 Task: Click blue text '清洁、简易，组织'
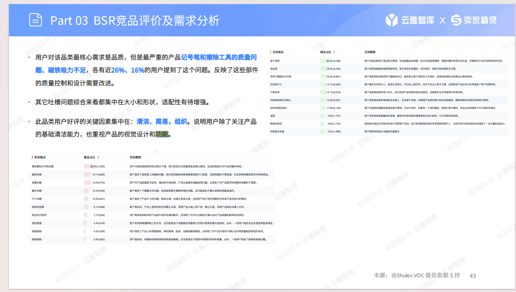(162, 121)
